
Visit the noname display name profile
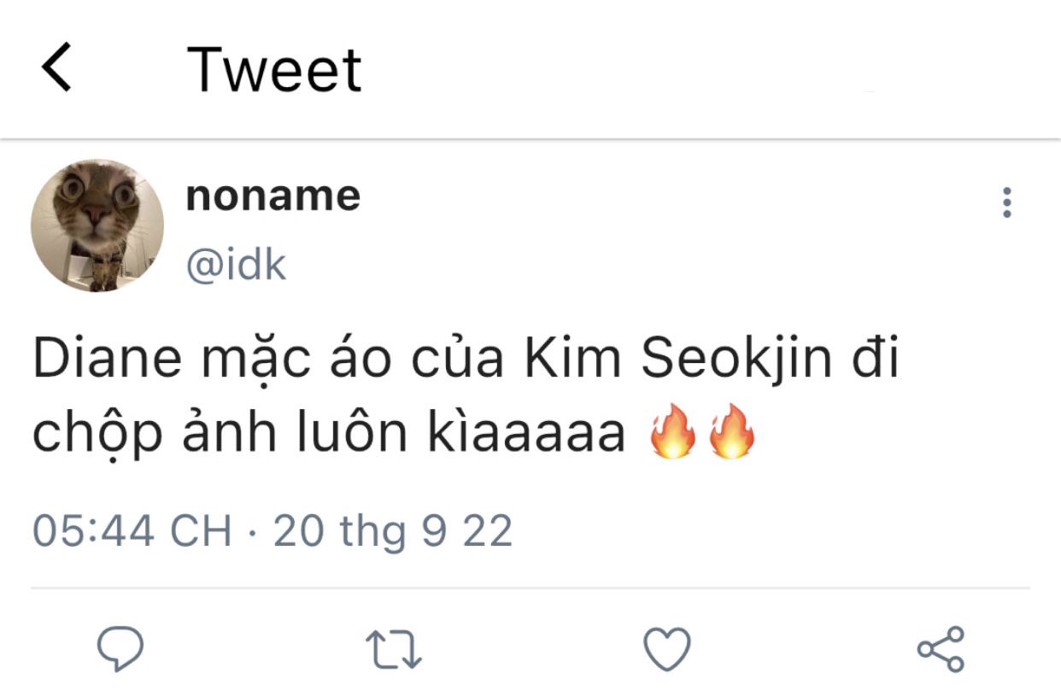tap(273, 196)
